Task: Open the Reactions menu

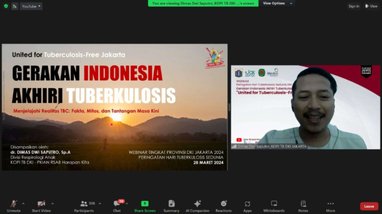Action: point(223,206)
